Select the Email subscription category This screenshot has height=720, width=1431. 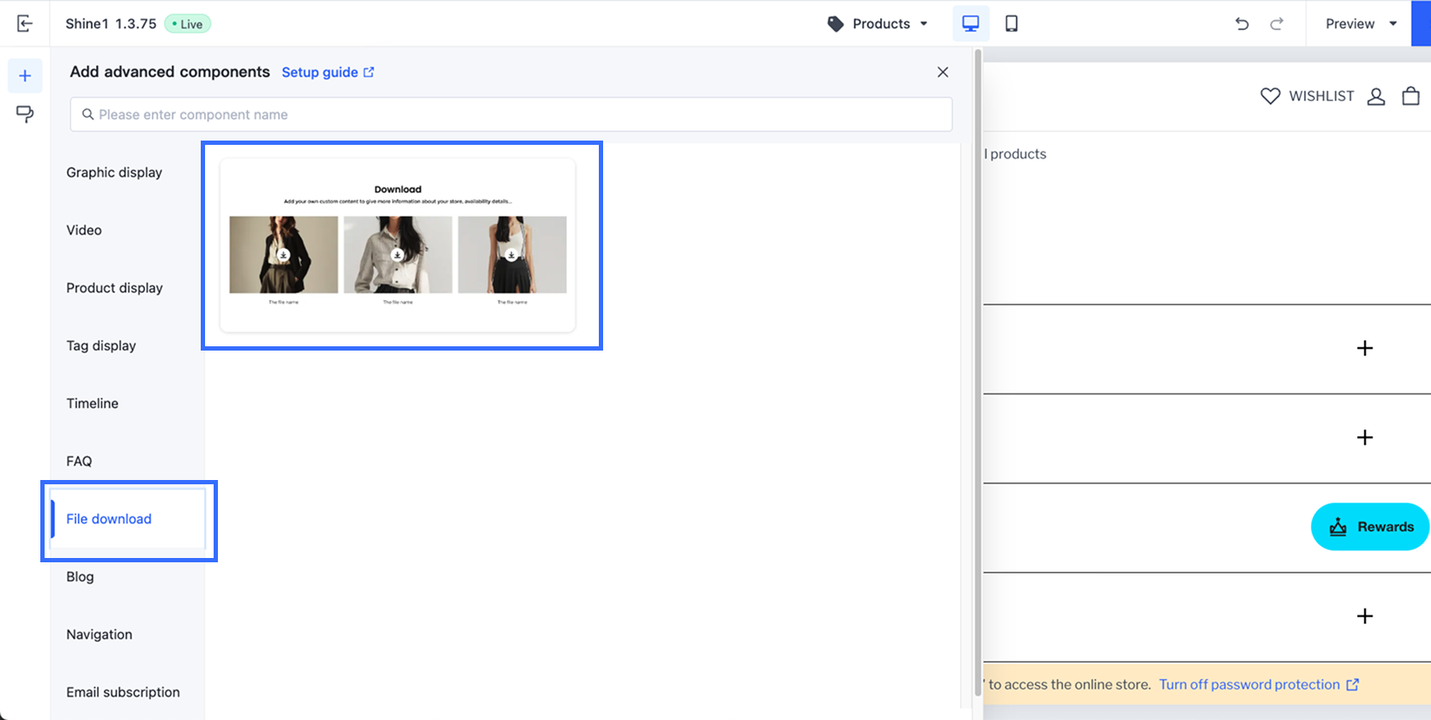[123, 692]
